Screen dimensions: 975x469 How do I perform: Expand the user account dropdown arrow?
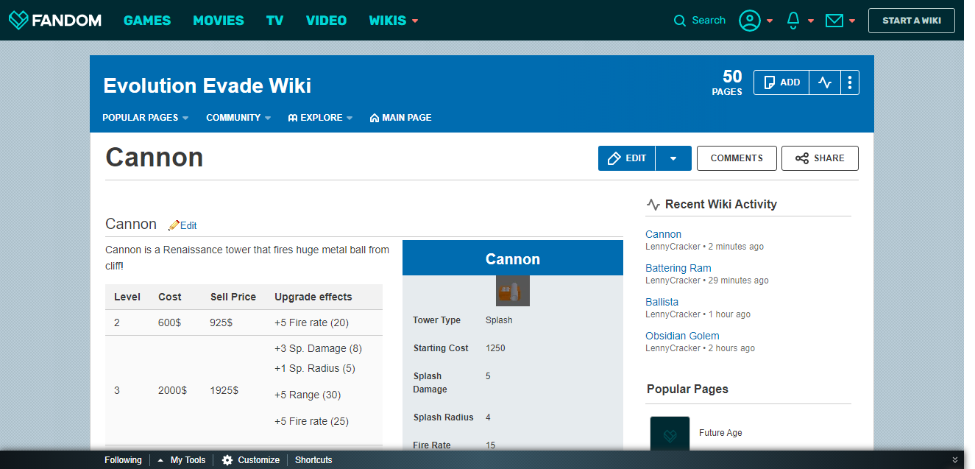770,21
